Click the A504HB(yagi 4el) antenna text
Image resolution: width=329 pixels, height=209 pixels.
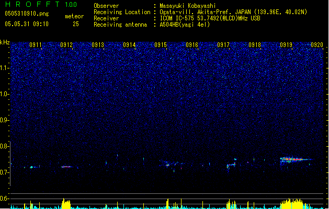pyautogui.click(x=185, y=25)
